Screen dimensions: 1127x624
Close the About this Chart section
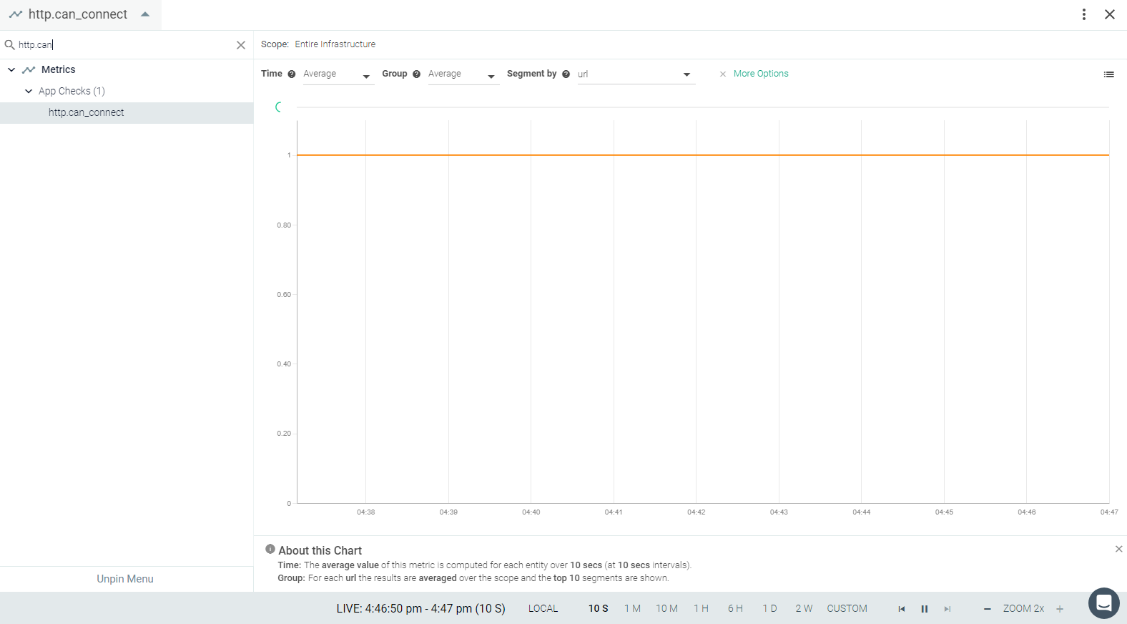click(1119, 549)
